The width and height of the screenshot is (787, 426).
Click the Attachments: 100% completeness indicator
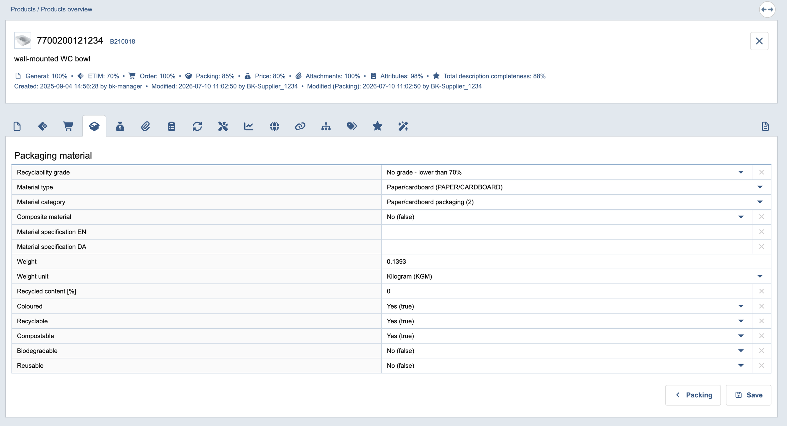(x=328, y=76)
